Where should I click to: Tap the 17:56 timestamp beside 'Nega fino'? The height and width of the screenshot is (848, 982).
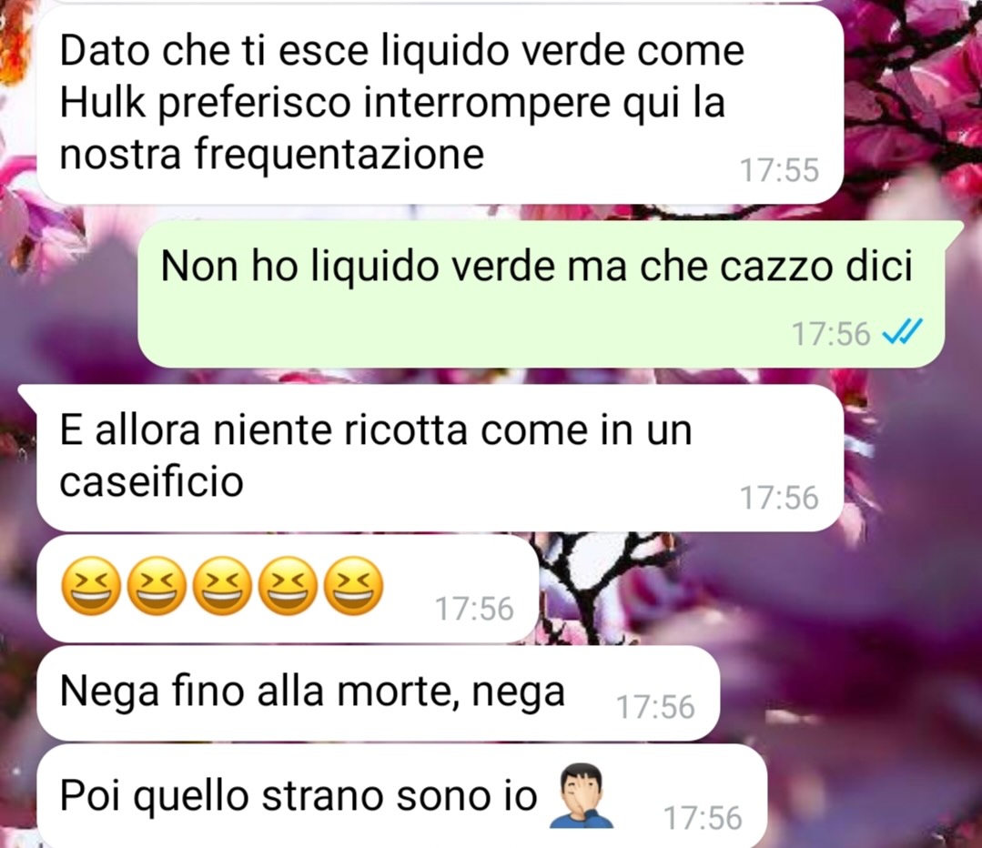click(x=655, y=706)
